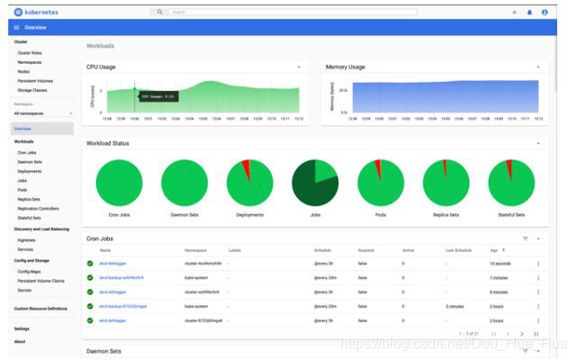Screen dimensions: 576x360
Task: Open Replication Controllers in sidebar
Action: [38, 209]
